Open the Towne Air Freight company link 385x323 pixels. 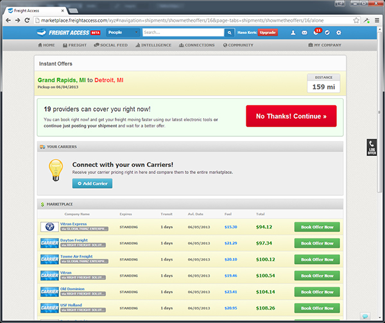[76, 256]
